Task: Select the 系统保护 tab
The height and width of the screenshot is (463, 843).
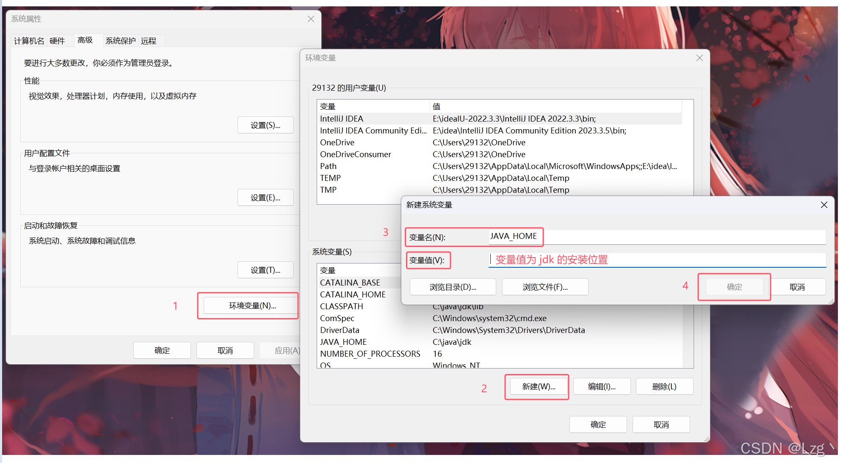Action: [120, 41]
